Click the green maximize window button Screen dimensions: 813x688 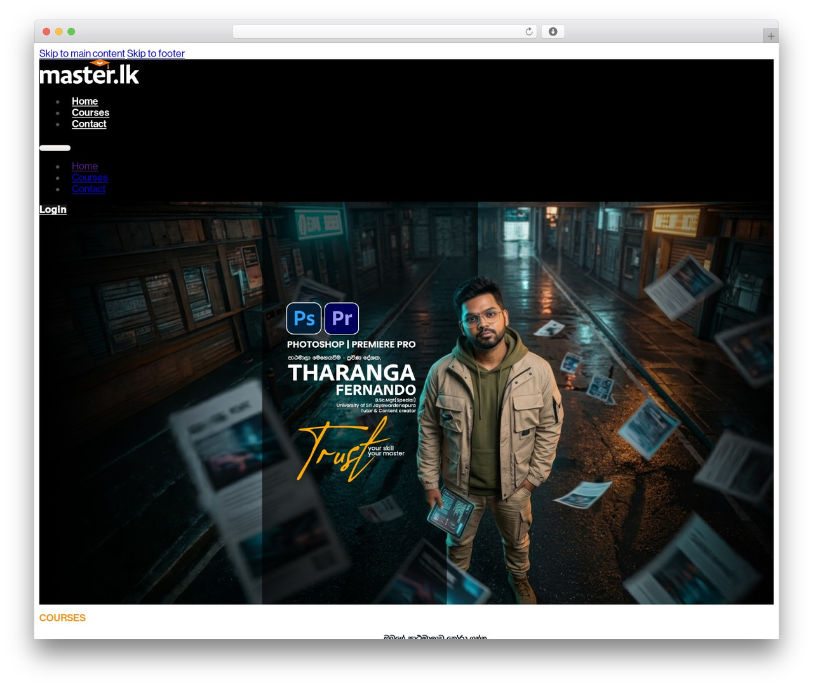pos(71,32)
